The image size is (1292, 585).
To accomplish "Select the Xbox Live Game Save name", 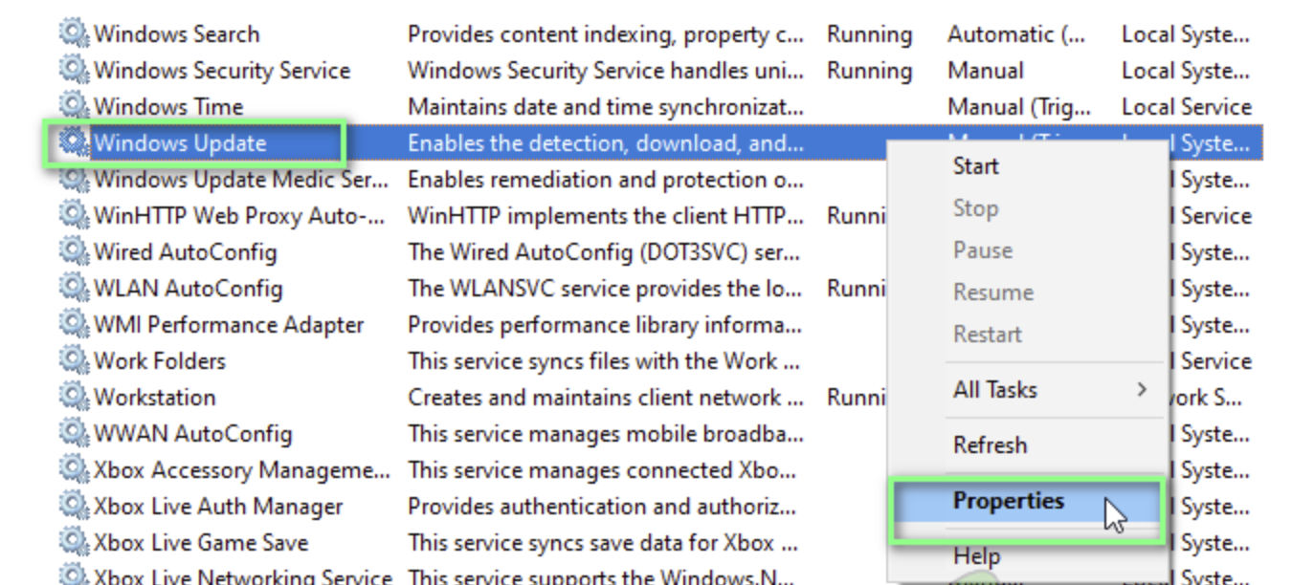I will click(x=201, y=543).
